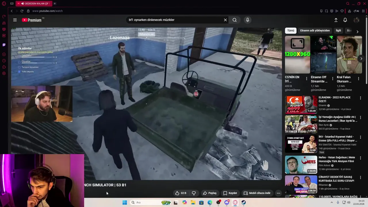Click Mobil cihaza indir button
368x207 pixels.
pos(257,193)
